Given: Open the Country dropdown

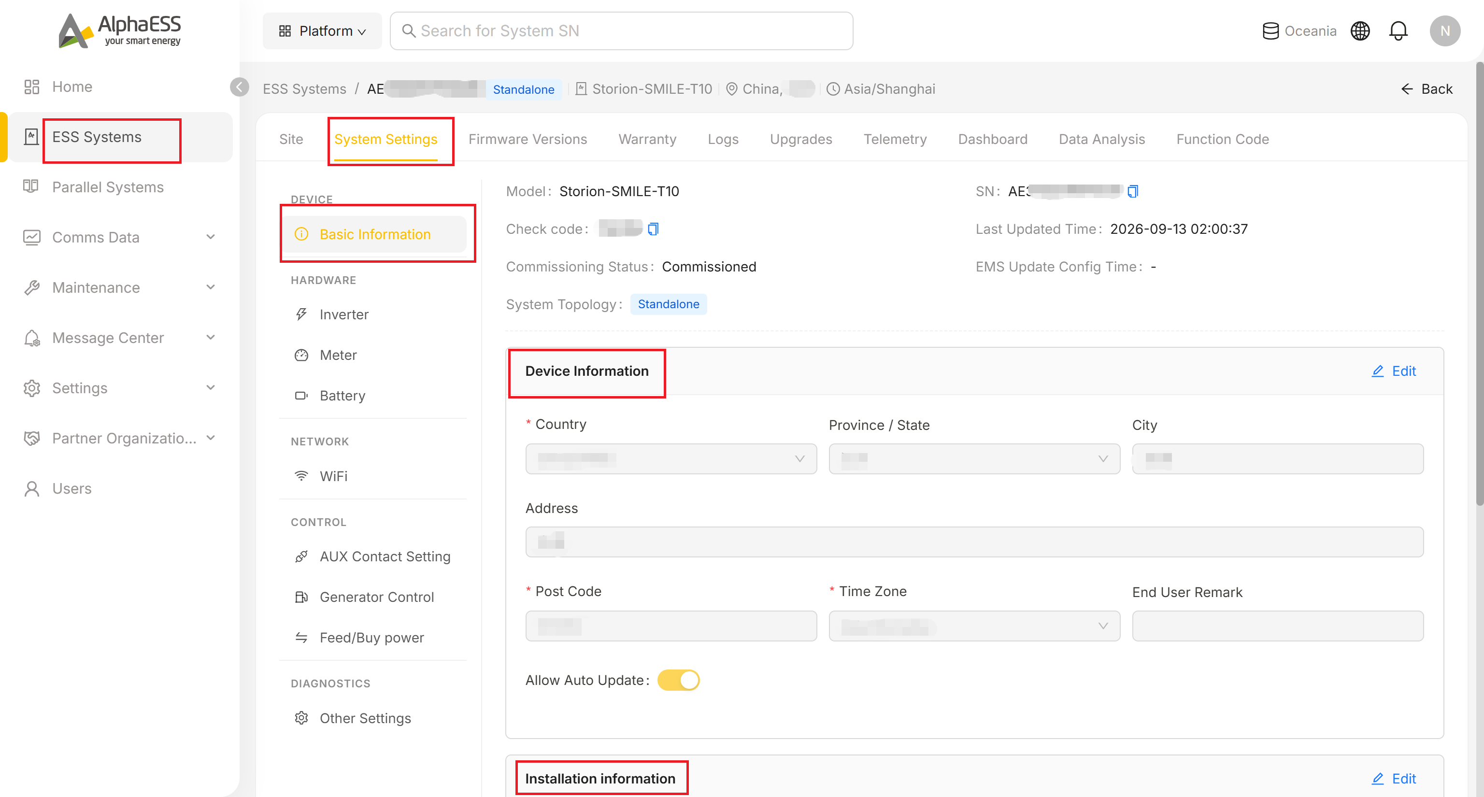Looking at the screenshot, I should (671, 459).
